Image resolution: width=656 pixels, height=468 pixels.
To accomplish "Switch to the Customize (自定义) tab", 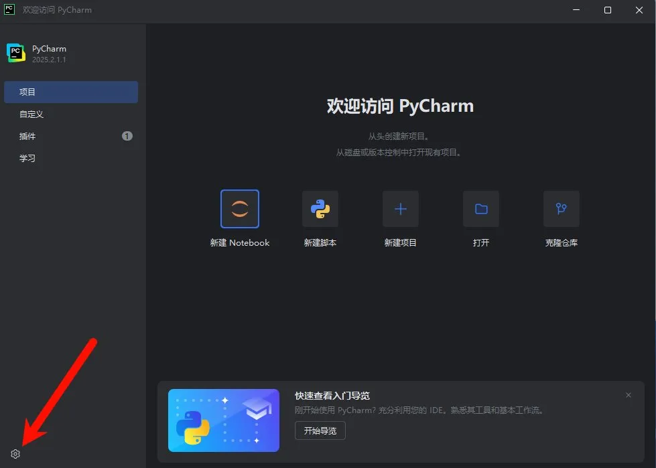I will (x=71, y=114).
